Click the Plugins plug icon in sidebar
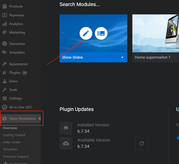The height and width of the screenshot is (164, 179). coord(5,73)
